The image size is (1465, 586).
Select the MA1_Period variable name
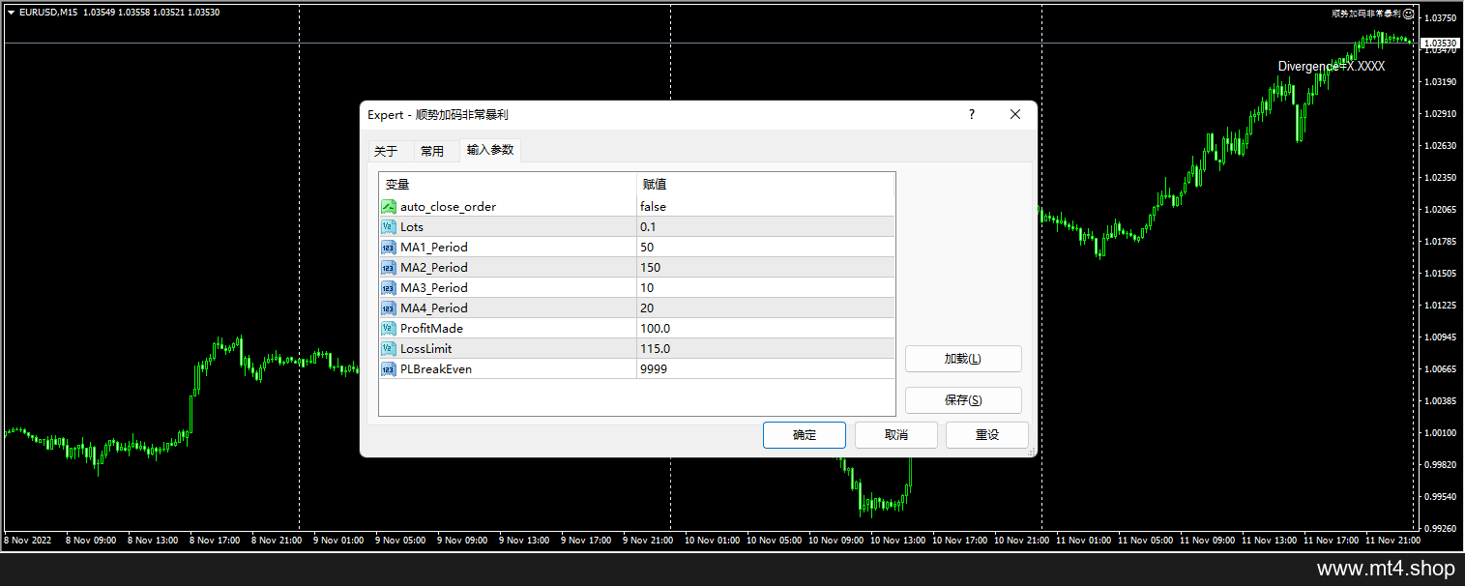pos(434,247)
